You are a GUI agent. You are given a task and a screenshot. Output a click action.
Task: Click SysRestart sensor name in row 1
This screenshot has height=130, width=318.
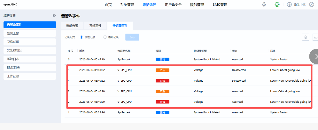124,112
